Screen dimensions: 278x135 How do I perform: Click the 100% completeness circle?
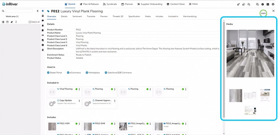263,14
